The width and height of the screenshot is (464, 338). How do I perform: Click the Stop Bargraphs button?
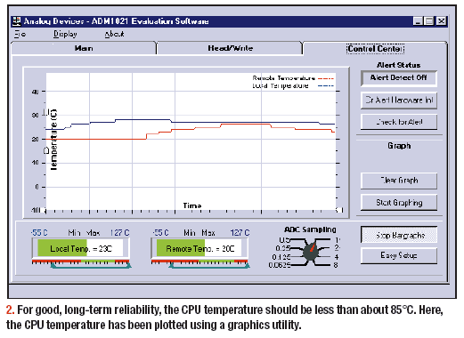399,236
